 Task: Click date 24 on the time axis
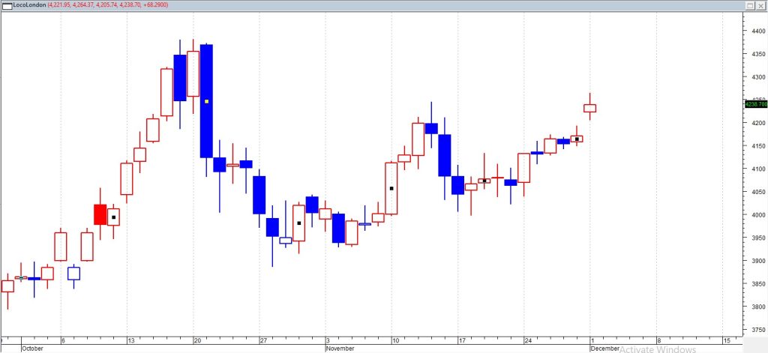tap(527, 340)
